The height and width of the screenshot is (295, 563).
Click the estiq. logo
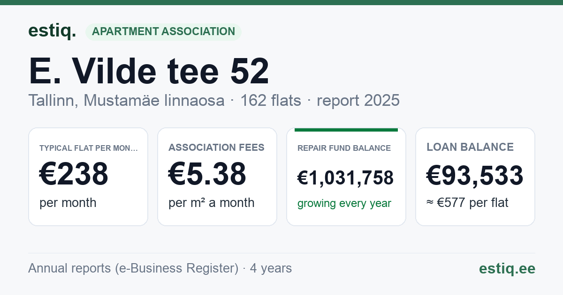coord(52,31)
